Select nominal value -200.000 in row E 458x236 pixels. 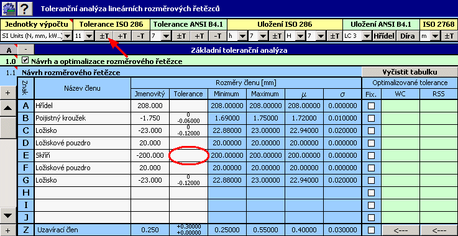pyautogui.click(x=150, y=155)
